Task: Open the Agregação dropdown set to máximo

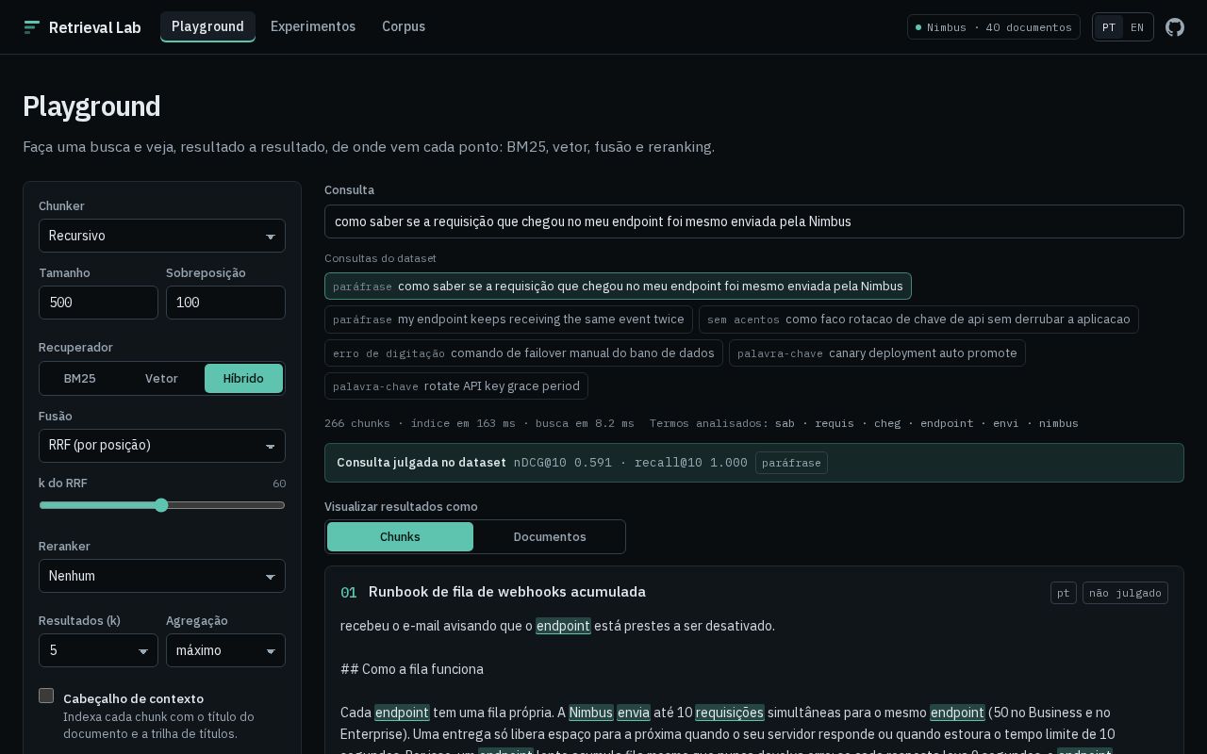Action: (225, 650)
